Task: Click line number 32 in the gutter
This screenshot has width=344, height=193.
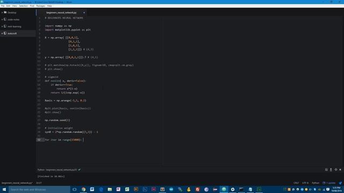Action: tap(39, 140)
